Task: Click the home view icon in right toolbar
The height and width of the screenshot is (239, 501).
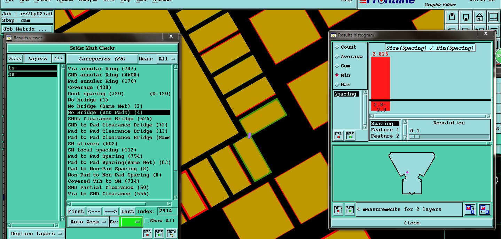Action: point(479,17)
